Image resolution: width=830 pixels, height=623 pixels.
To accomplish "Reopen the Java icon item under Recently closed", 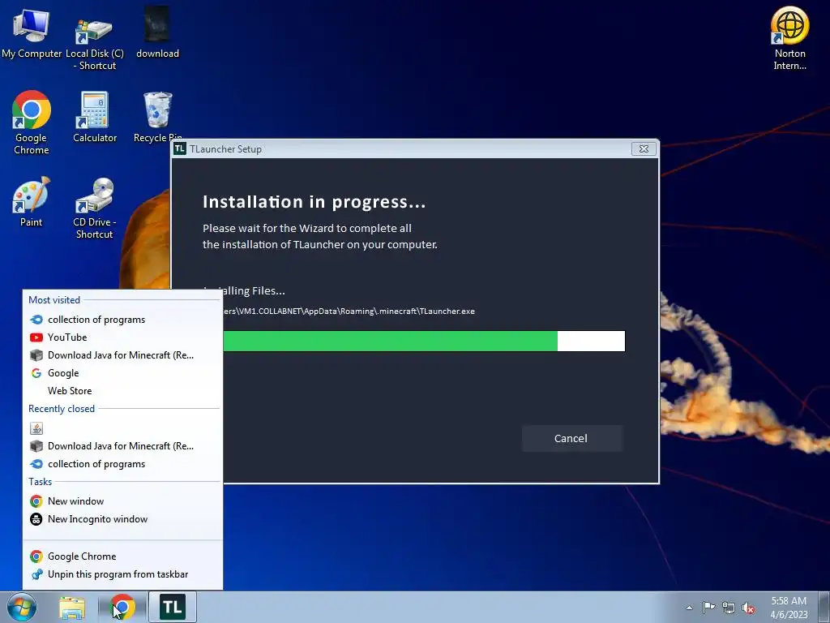I will pos(123,428).
